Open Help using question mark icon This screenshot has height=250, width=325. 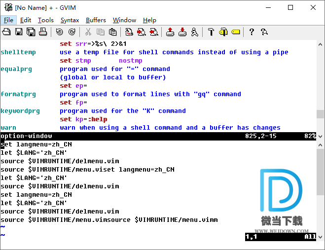(252, 32)
